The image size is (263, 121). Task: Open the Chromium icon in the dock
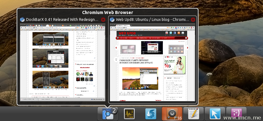[x=108, y=114]
